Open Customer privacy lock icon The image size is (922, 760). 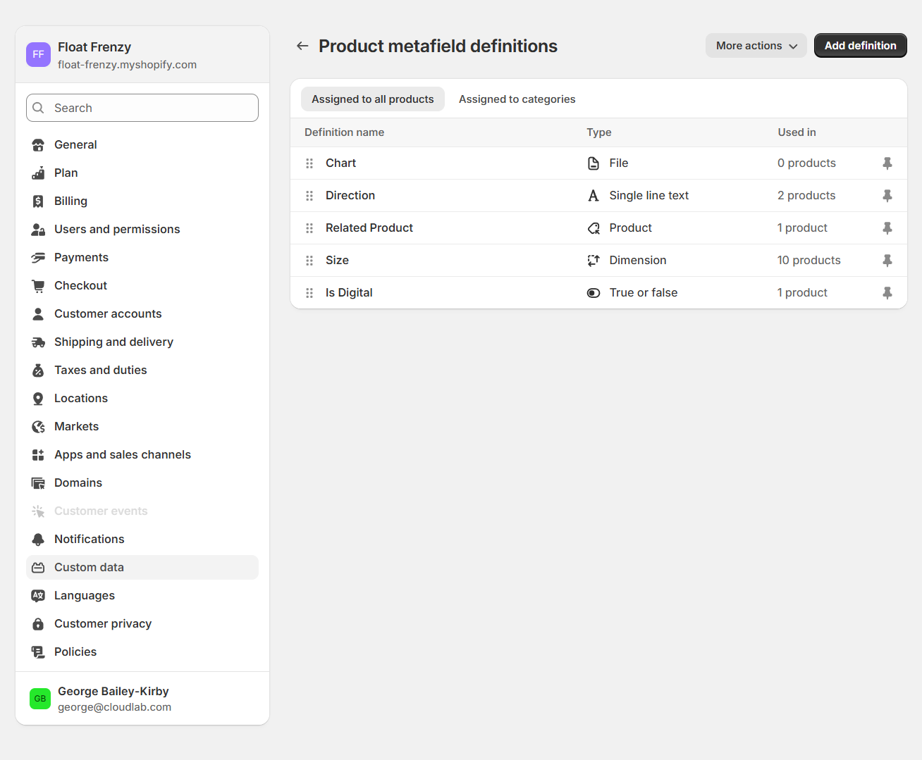[38, 624]
